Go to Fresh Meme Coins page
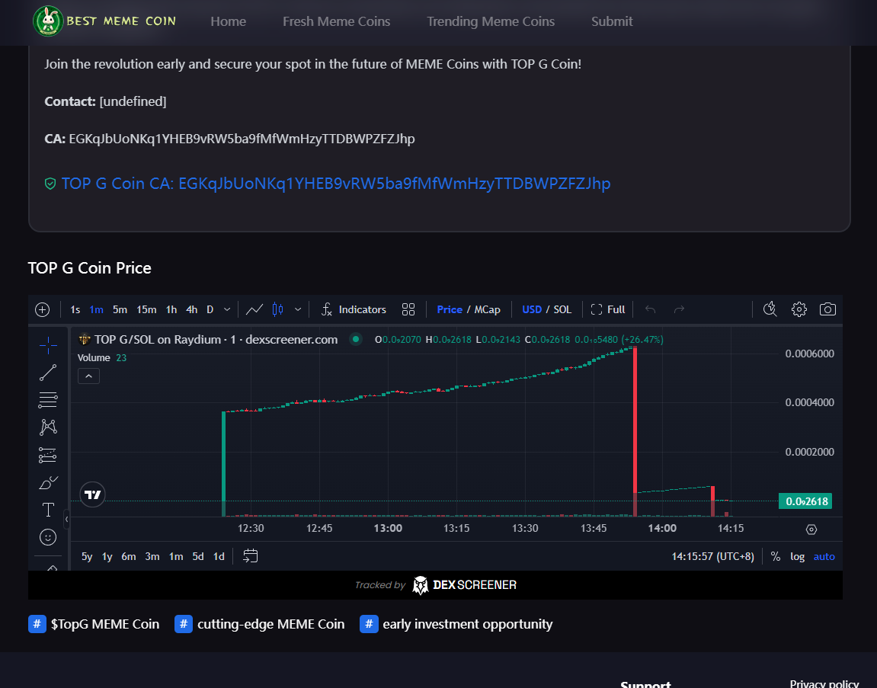Screen dimensions: 877x688 (336, 21)
